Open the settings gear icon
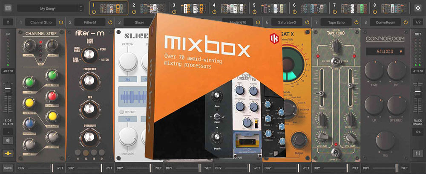Viewport: 426px width, 174px height. point(417,8)
